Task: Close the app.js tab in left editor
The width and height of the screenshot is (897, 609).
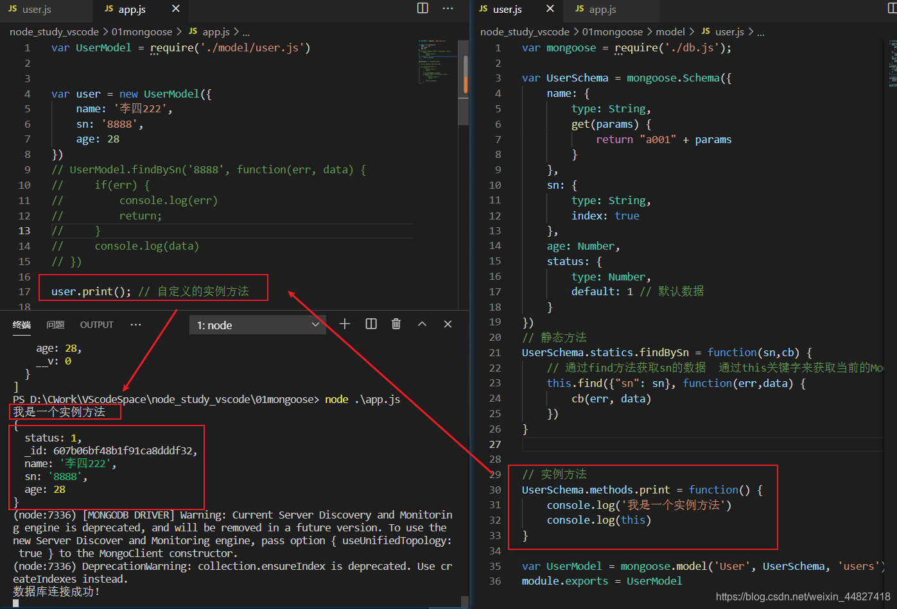Action: [176, 8]
